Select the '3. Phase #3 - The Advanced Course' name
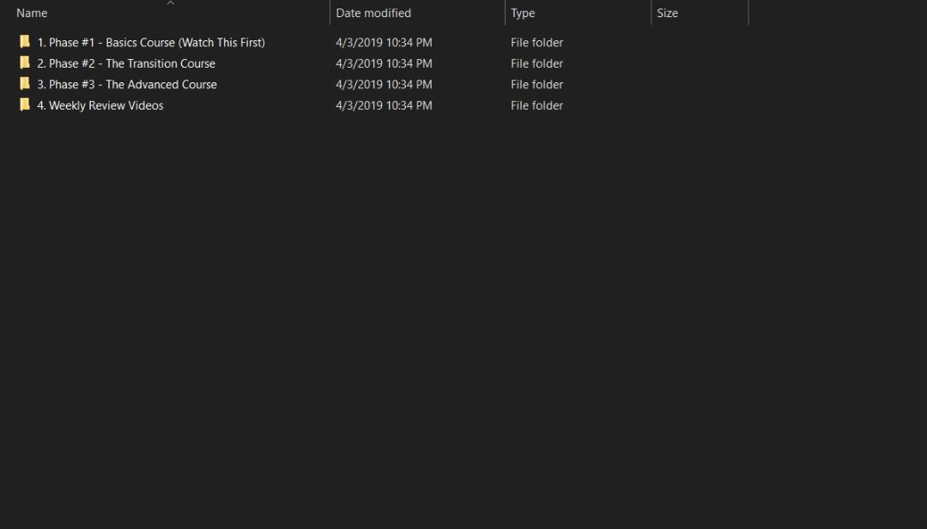927x529 pixels. [x=126, y=84]
